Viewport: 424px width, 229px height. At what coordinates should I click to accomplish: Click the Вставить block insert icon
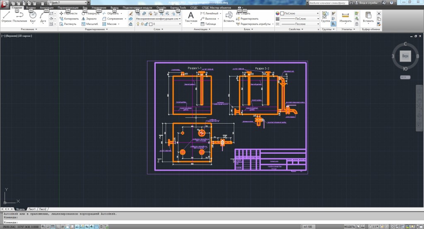click(229, 17)
